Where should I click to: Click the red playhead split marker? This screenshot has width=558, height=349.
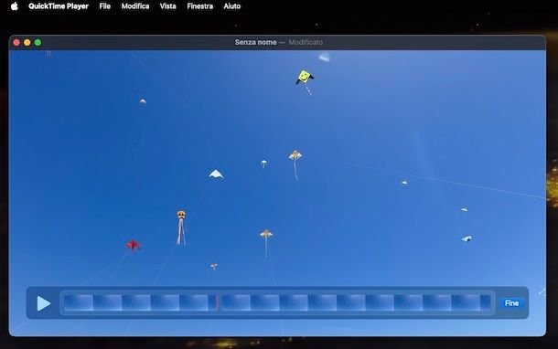click(217, 302)
